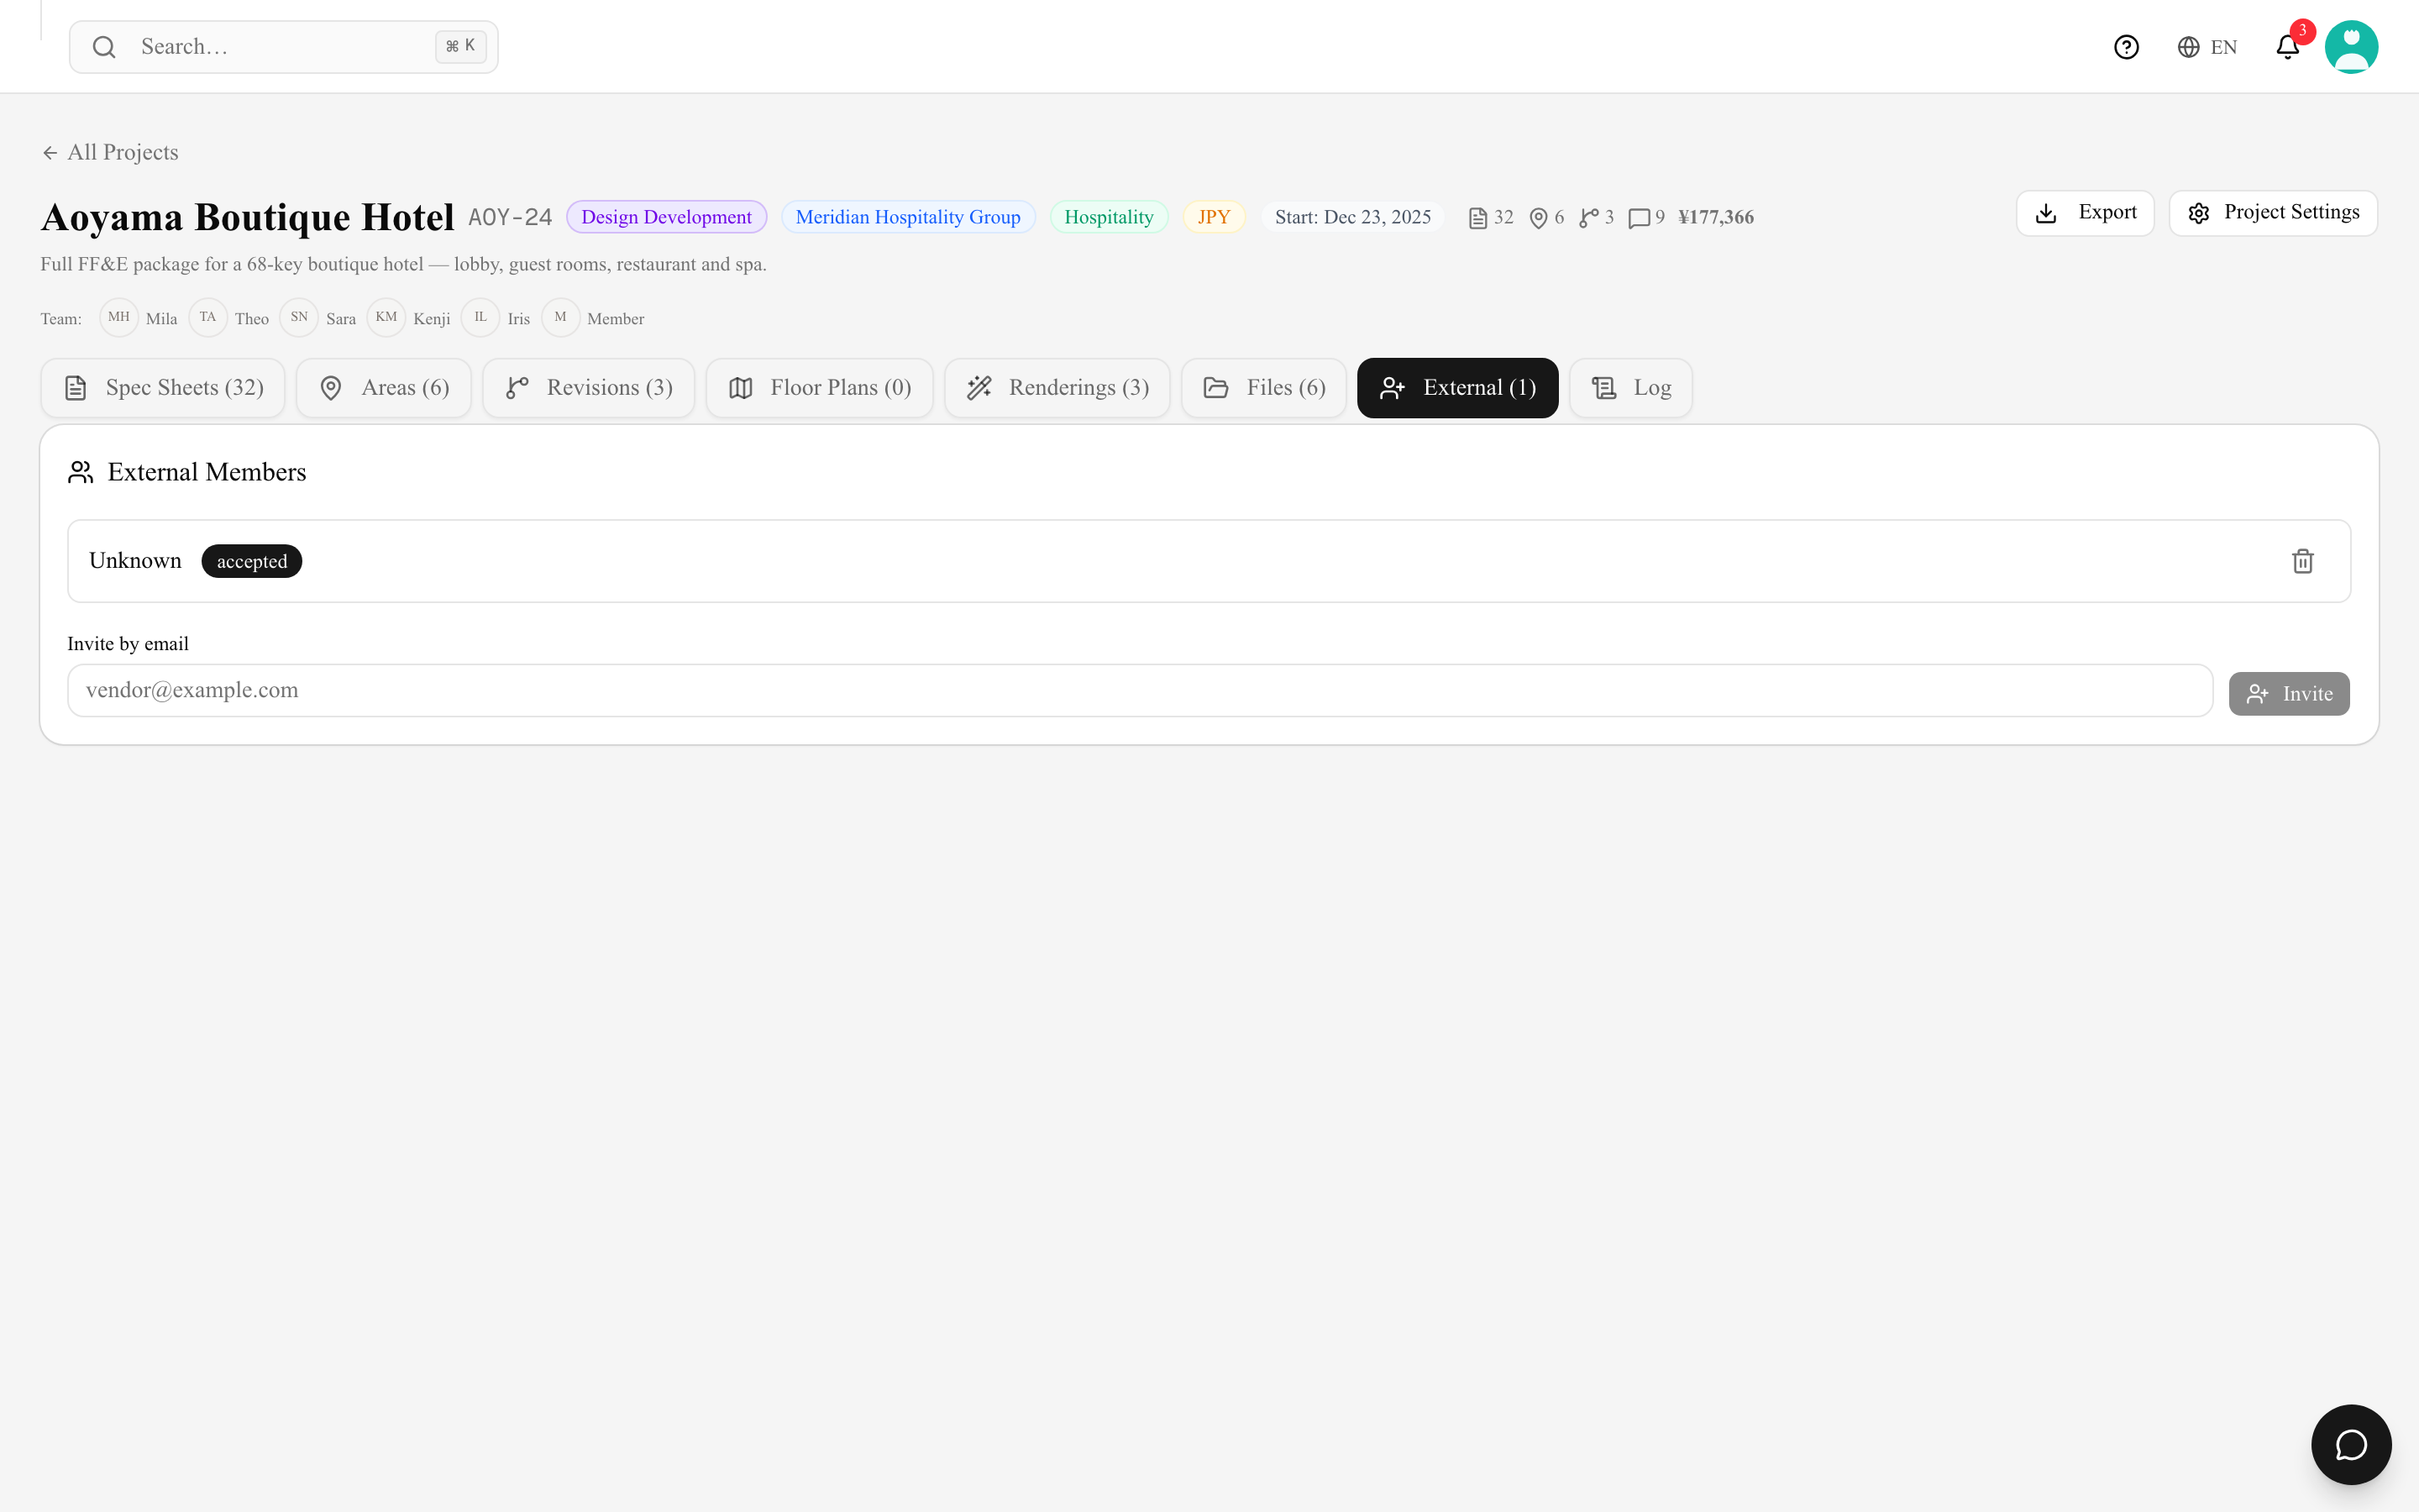Screen dimensions: 2419x1512
Task: Open the chat bubble widget
Action: coord(2351,1444)
